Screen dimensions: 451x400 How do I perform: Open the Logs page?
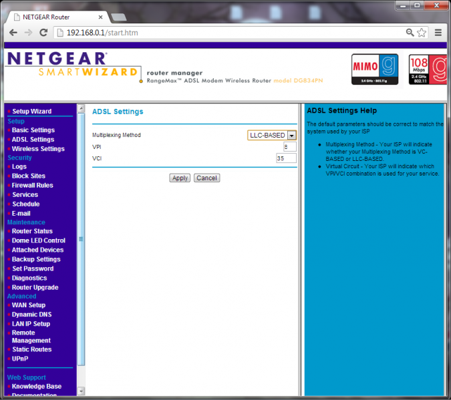point(19,166)
